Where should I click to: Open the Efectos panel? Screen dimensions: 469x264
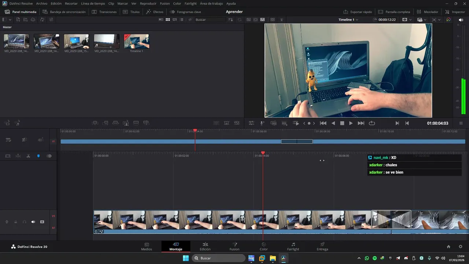pos(154,12)
